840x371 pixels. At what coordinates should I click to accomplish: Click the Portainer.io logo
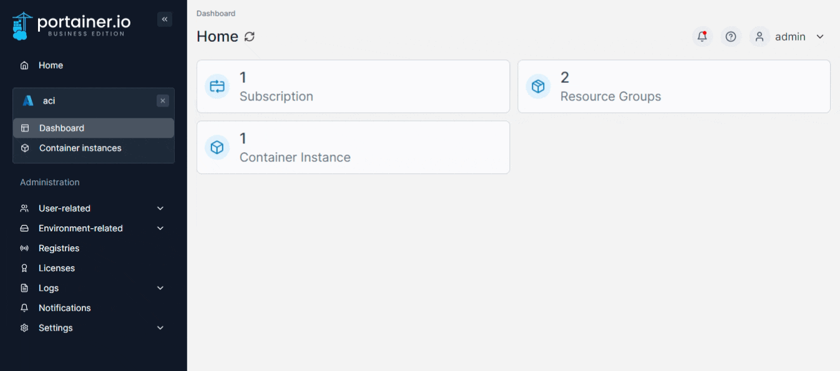(x=72, y=25)
